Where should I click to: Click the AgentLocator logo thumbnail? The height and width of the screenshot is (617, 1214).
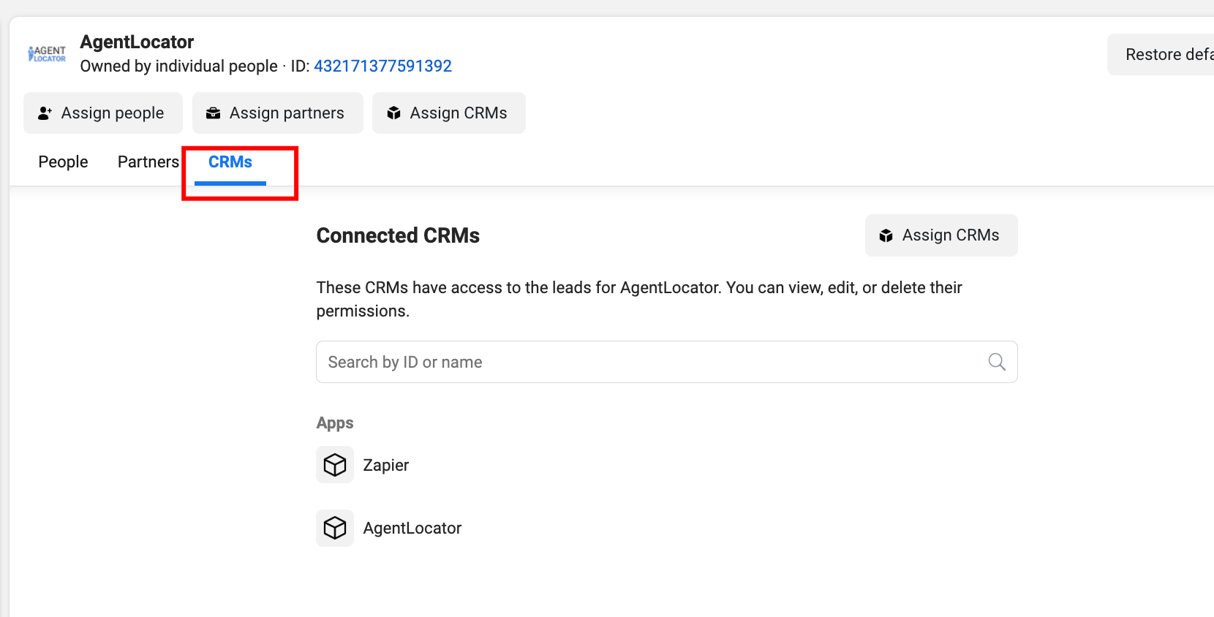click(x=47, y=54)
